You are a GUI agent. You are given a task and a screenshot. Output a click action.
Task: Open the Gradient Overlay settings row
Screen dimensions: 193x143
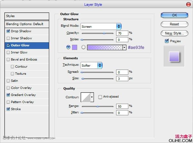27,95
